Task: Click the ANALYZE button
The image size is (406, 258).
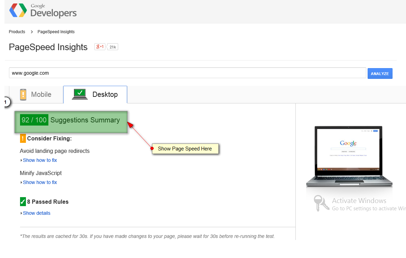Action: click(380, 74)
